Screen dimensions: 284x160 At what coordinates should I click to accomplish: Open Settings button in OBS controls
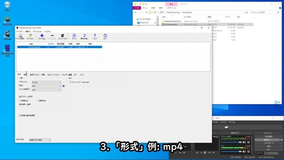[268, 146]
